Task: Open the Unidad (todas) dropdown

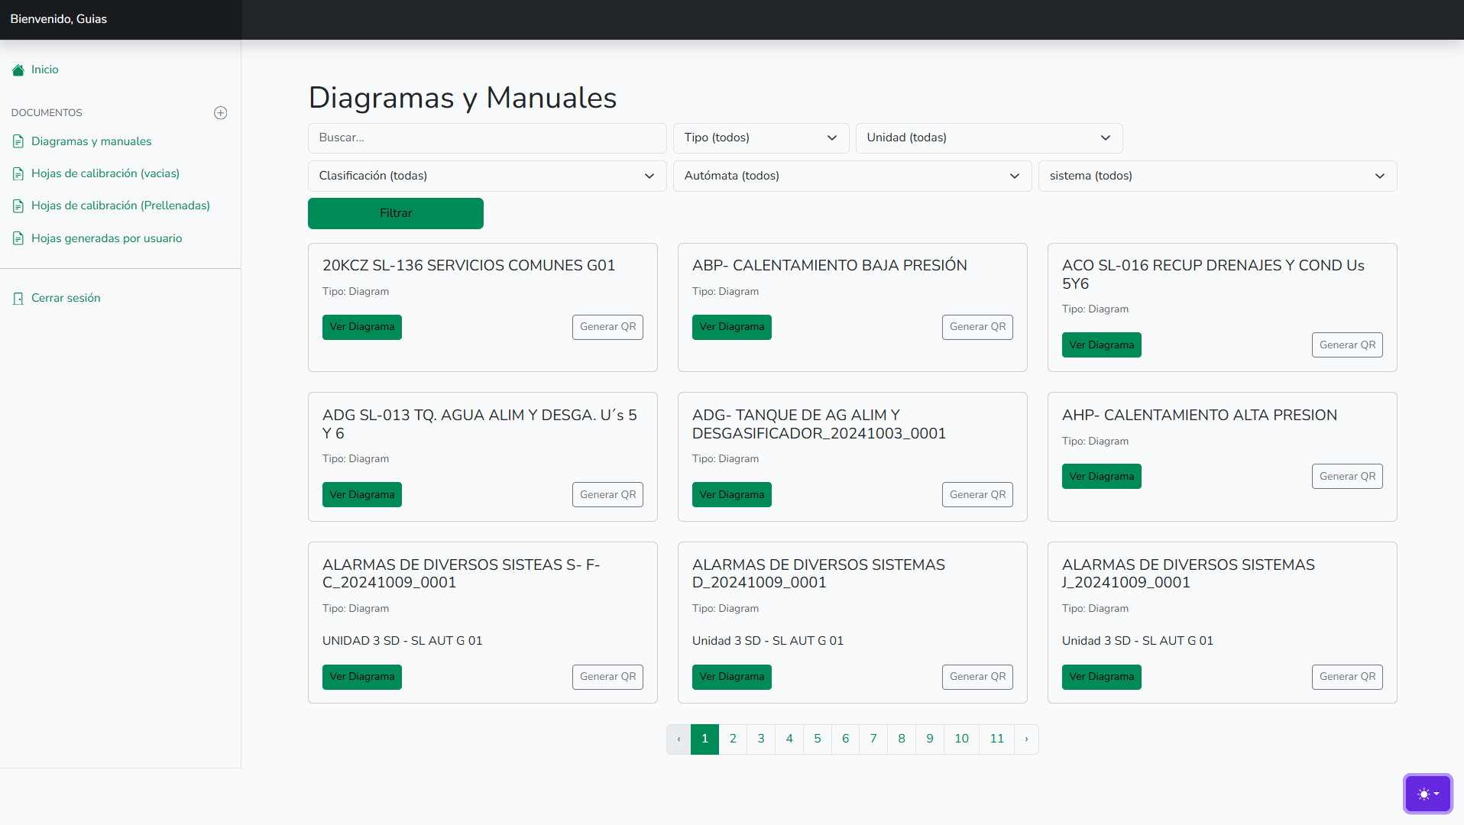Action: click(x=989, y=137)
